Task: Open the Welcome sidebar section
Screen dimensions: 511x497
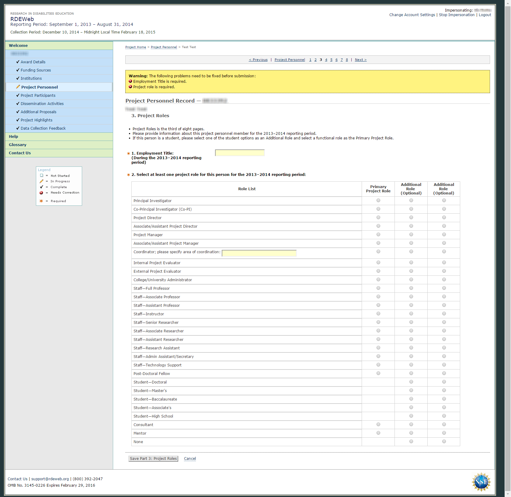Action: 18,46
